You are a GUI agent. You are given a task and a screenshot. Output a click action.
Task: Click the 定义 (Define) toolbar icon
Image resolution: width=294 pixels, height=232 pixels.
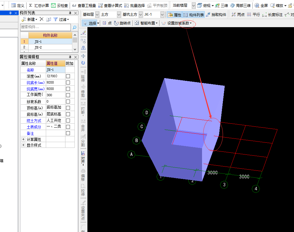[17, 5]
